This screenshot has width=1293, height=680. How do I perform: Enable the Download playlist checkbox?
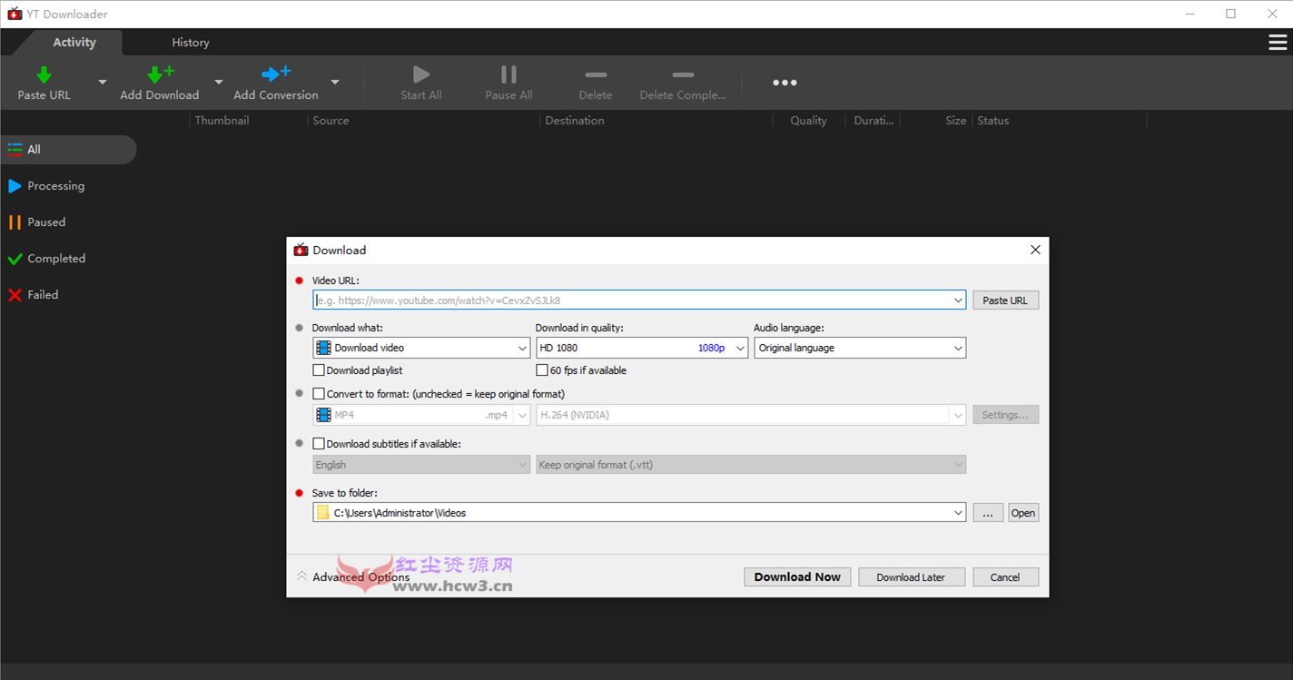point(319,370)
